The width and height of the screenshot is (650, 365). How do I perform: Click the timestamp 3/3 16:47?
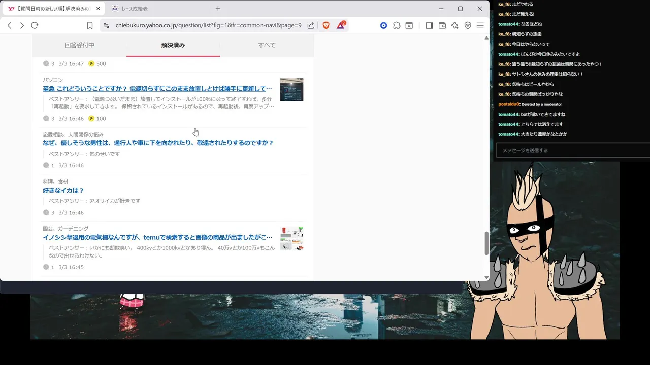pos(71,64)
